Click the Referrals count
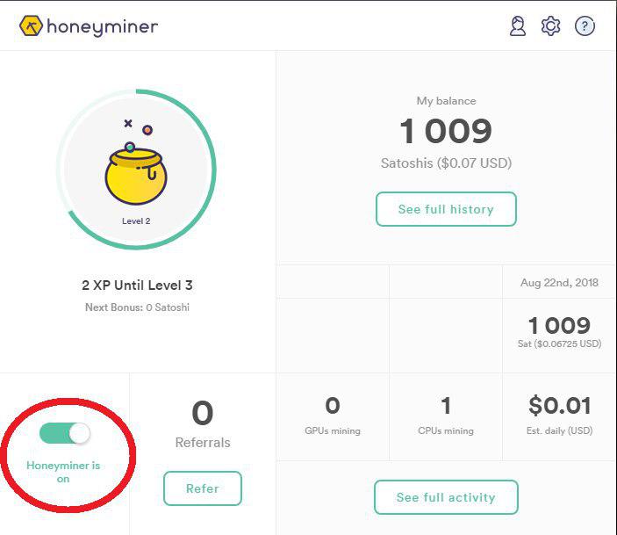 [203, 413]
